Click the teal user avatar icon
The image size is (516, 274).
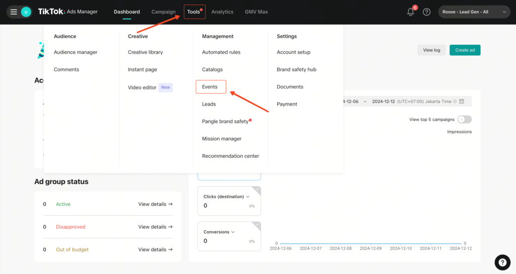[x=26, y=12]
